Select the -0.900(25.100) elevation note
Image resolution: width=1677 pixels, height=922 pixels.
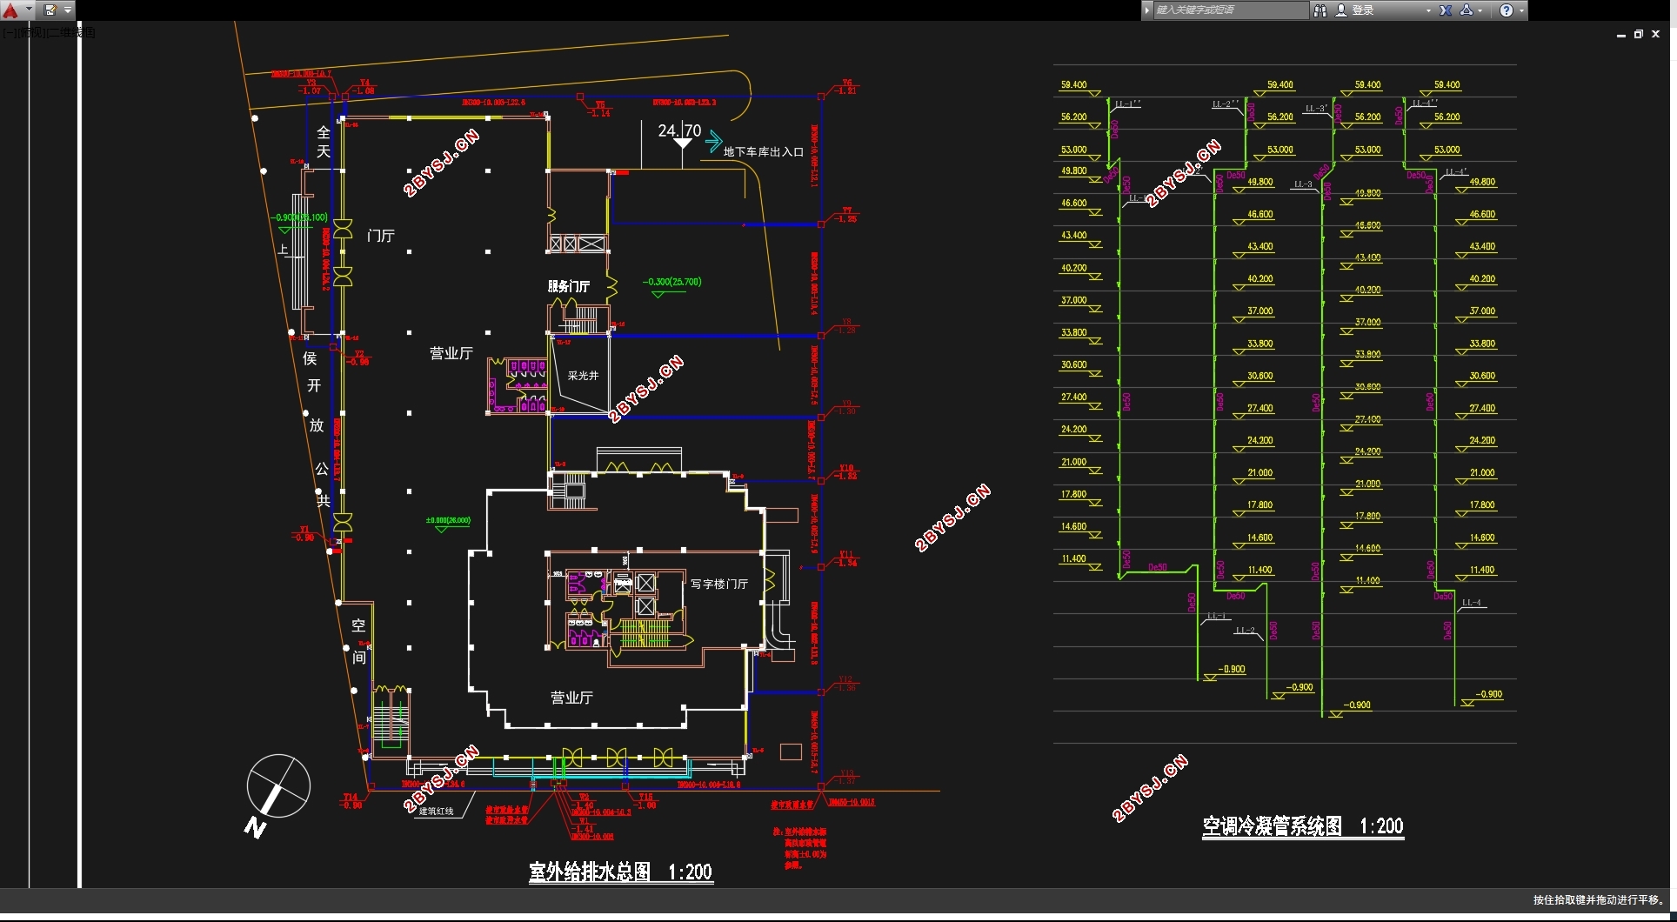(x=299, y=217)
